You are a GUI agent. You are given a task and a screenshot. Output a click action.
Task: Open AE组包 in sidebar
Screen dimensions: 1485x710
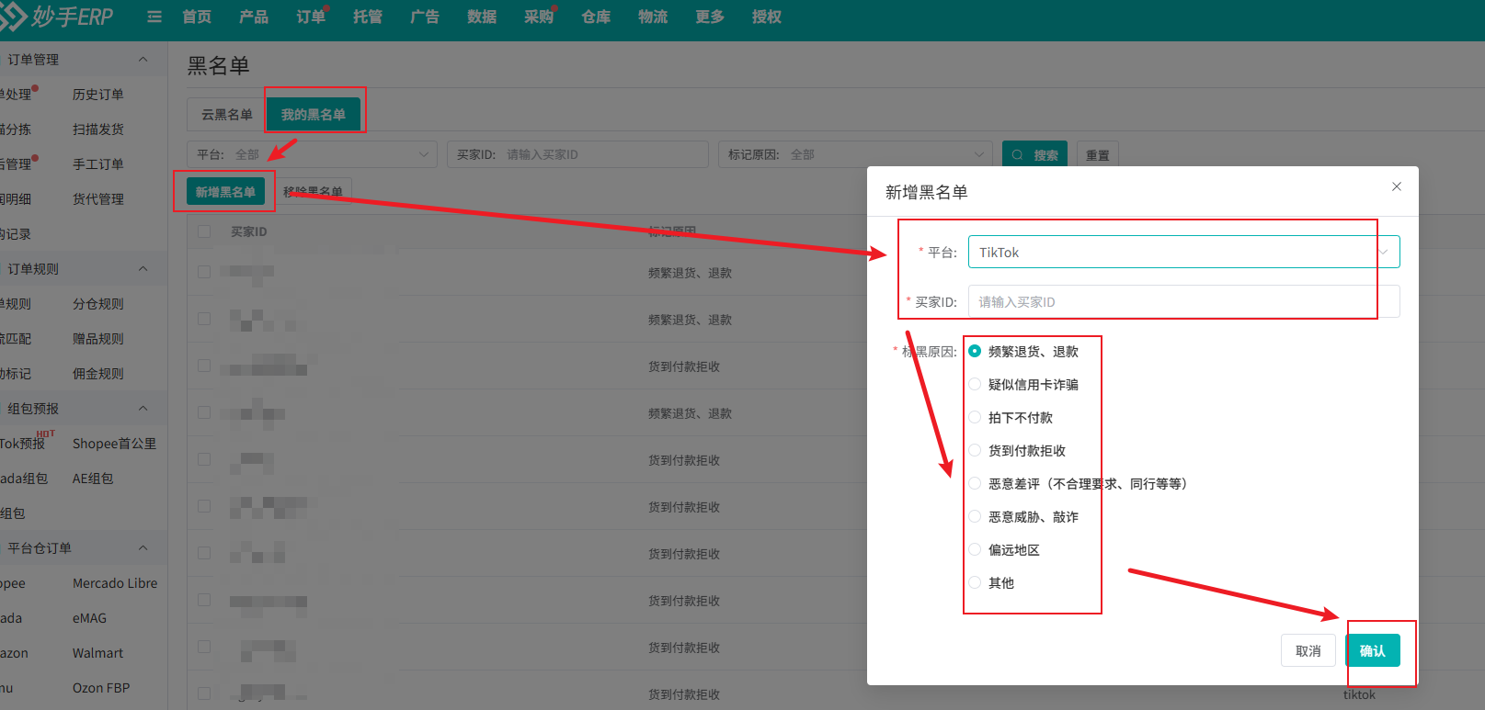pyautogui.click(x=93, y=478)
